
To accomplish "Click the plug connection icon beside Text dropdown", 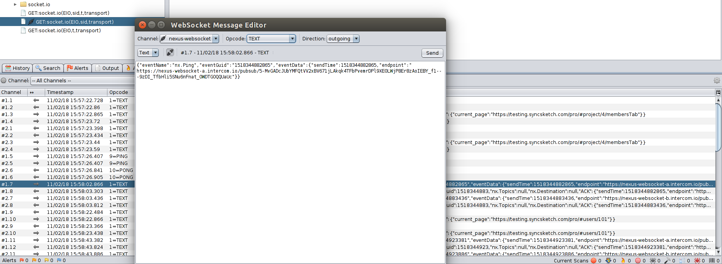I will pos(170,52).
